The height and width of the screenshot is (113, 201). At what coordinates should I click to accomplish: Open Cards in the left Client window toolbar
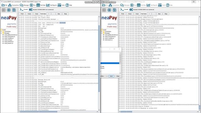point(61,5)
